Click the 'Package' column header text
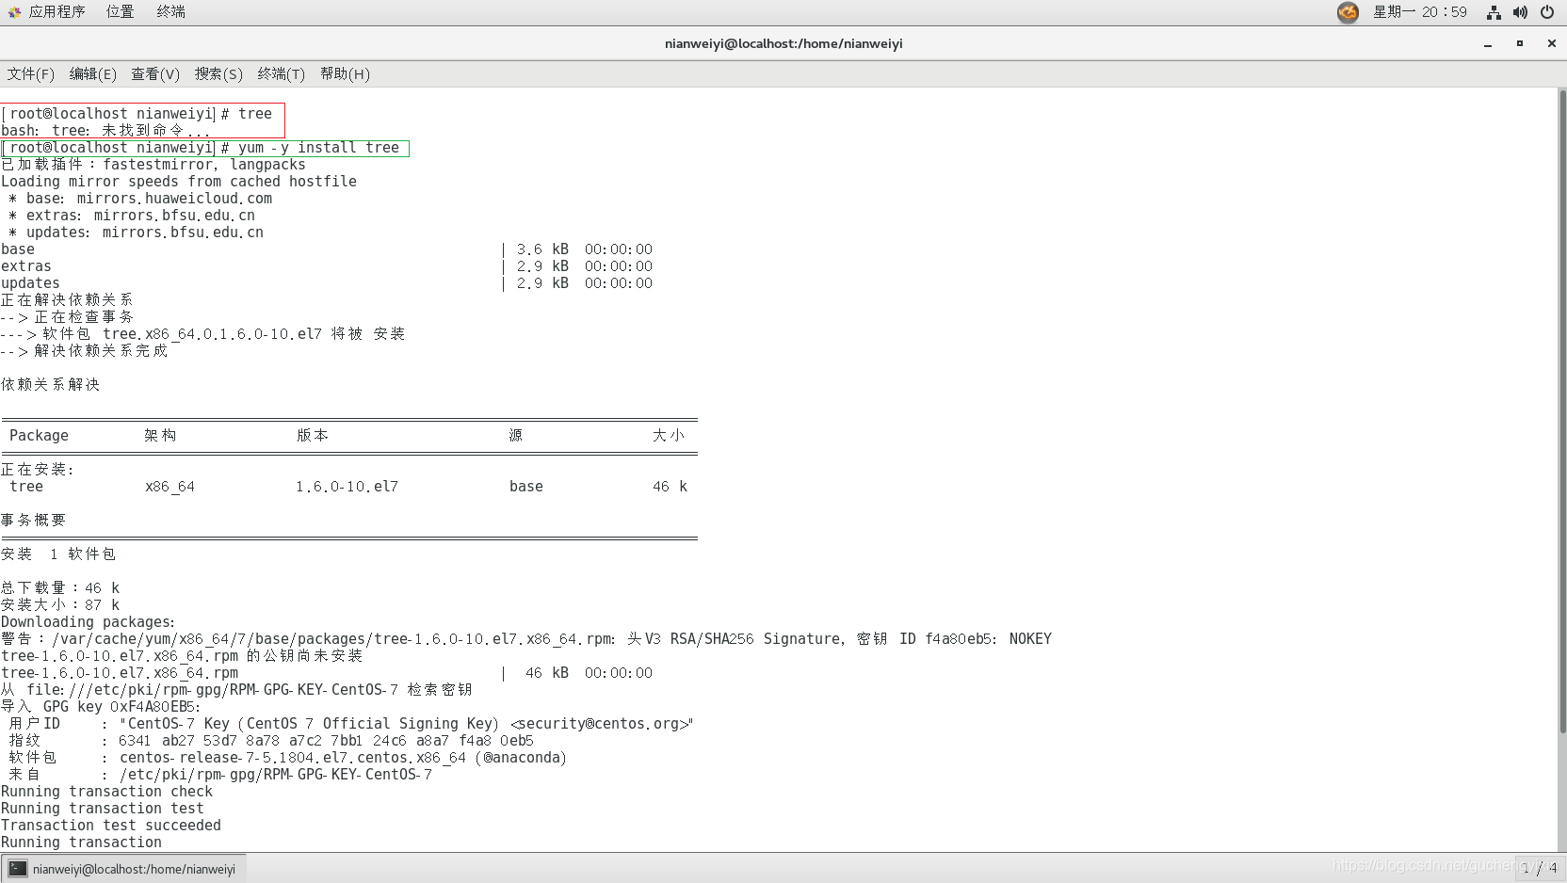Screen dimensions: 1567x883 click(39, 436)
